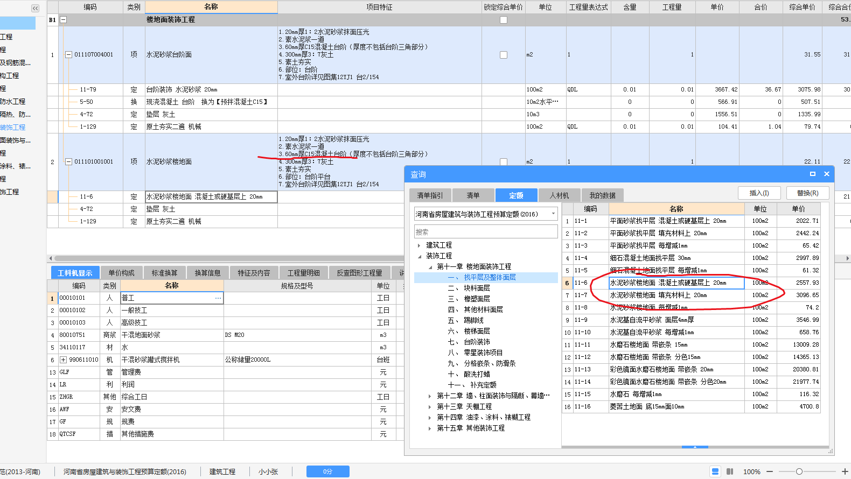Open the 人材机 tab
851x479 pixels.
click(x=559, y=195)
